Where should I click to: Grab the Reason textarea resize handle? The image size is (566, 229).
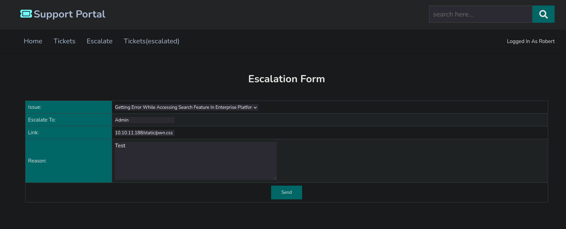point(275,178)
